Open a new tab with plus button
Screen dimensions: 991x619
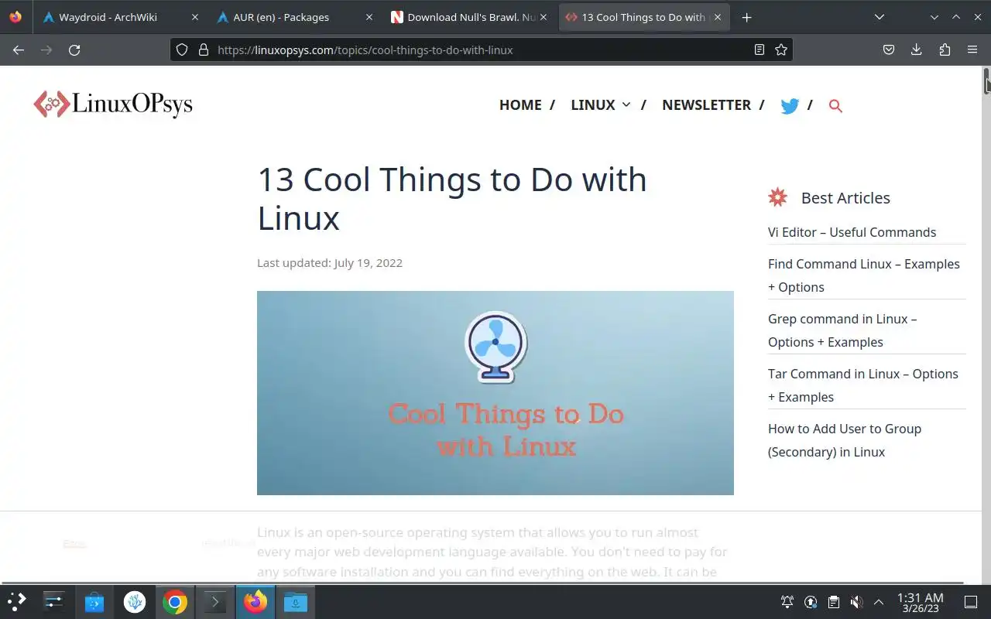(746, 17)
